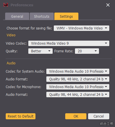Open the Shortcuts tab
The width and height of the screenshot is (115, 127).
42,16
